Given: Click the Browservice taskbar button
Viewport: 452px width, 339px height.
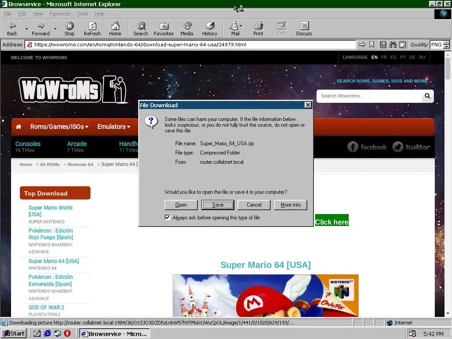Looking at the screenshot, I should pyautogui.click(x=115, y=334).
